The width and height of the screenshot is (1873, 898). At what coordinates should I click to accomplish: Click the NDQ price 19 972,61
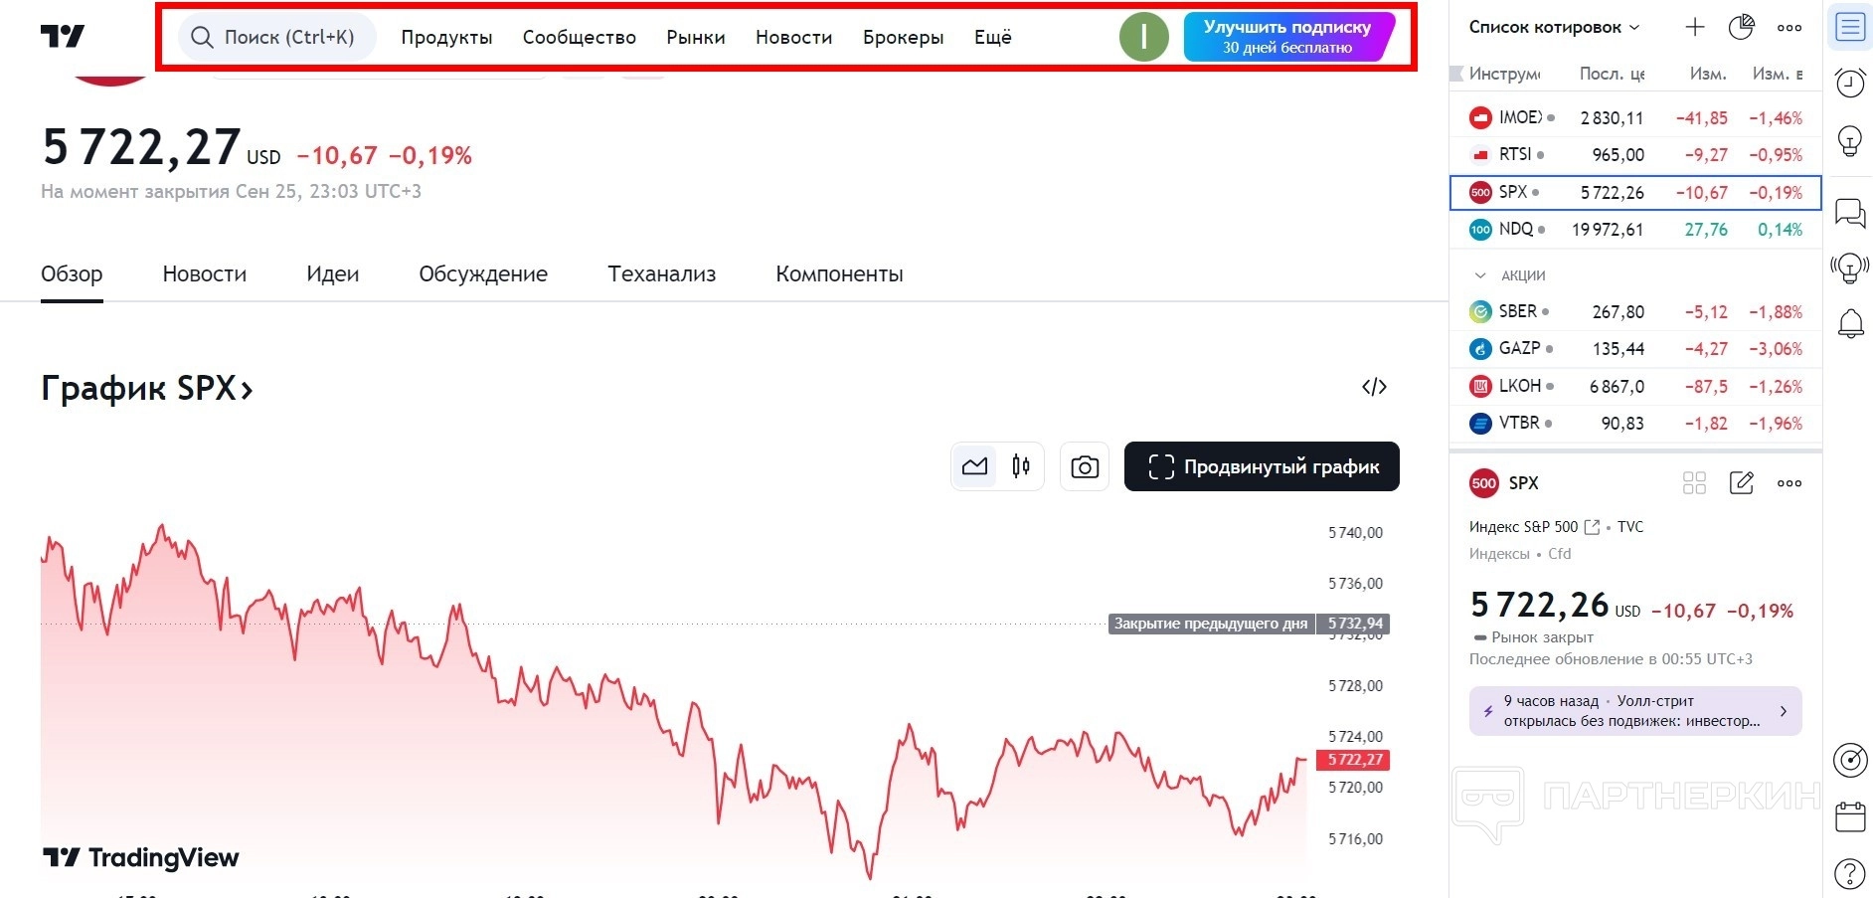[x=1608, y=230]
